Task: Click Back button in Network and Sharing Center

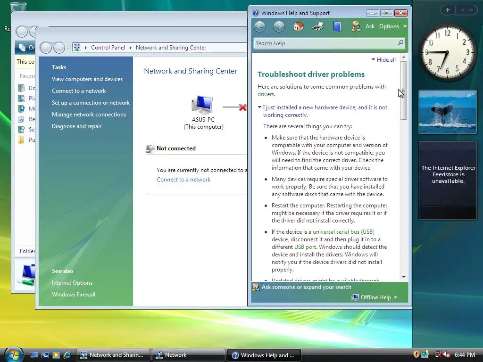Action: coord(46,48)
